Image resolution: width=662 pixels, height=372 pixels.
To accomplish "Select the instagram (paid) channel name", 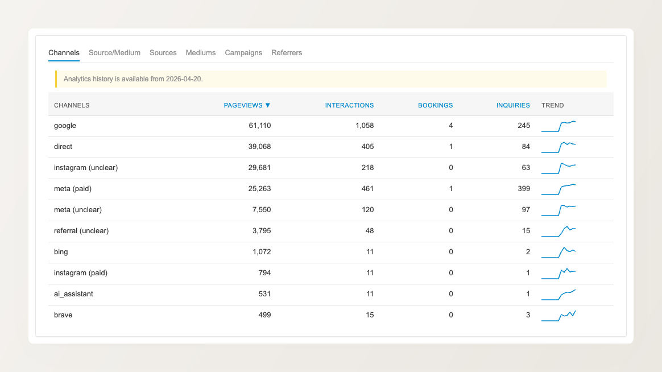I will [x=81, y=273].
